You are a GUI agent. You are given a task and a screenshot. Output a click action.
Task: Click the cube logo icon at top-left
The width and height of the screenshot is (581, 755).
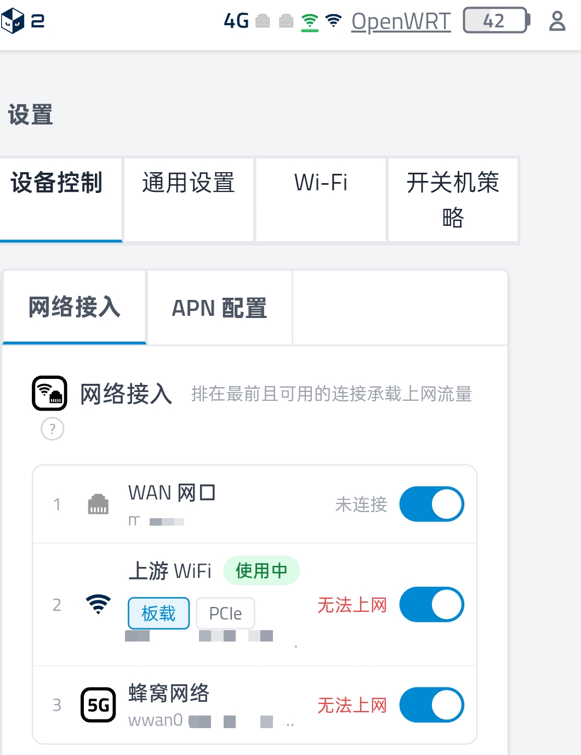(13, 21)
